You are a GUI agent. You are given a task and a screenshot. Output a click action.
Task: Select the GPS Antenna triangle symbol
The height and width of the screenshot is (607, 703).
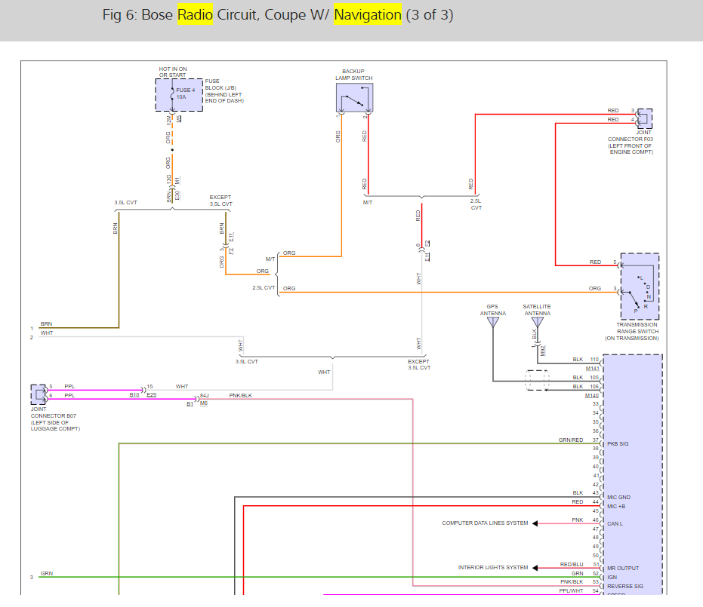click(492, 322)
